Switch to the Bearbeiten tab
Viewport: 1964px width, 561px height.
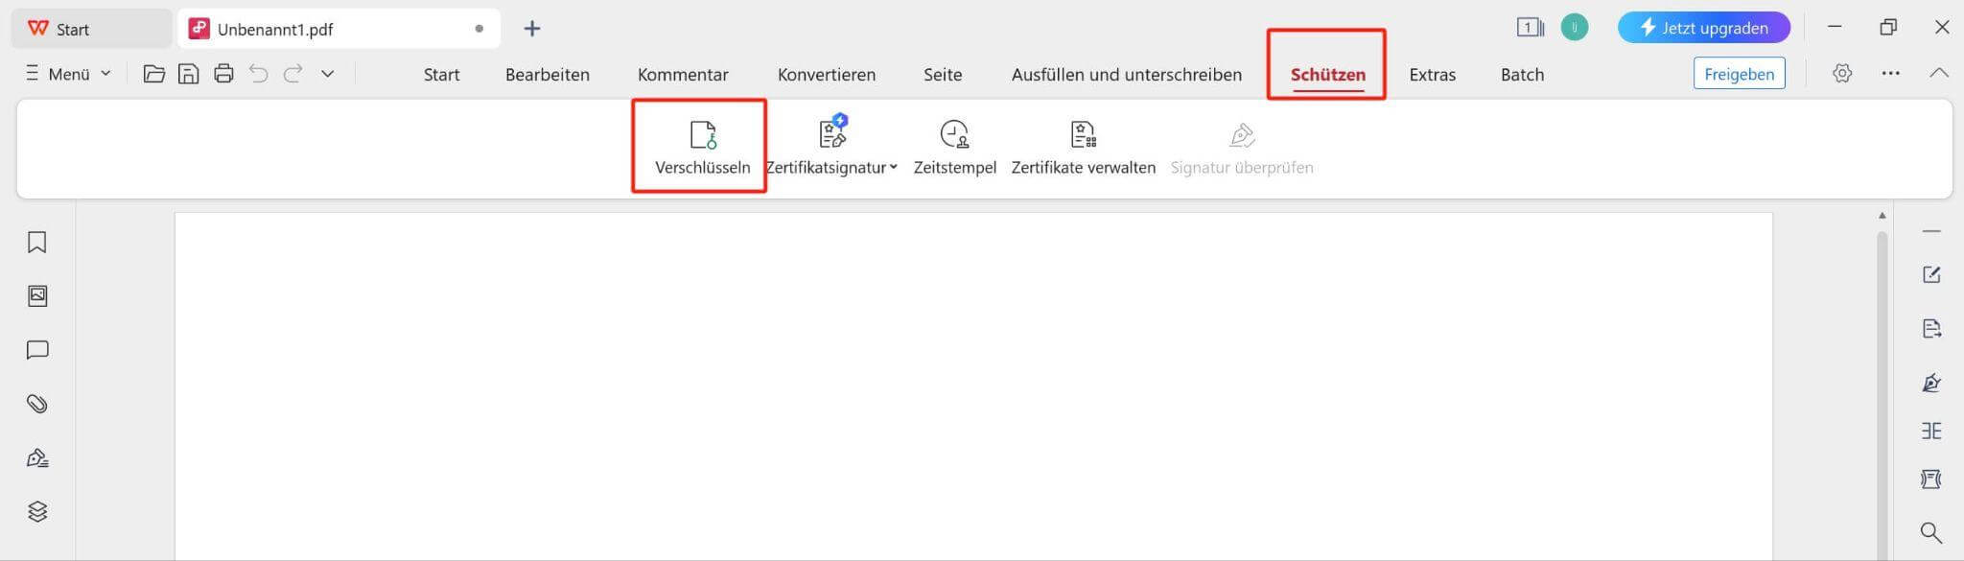[x=548, y=75]
